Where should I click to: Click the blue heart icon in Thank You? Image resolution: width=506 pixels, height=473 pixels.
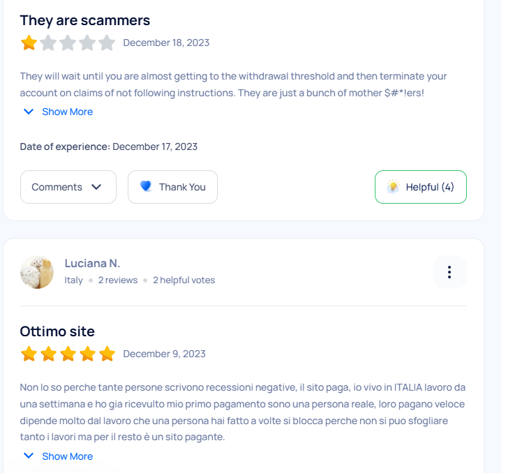pos(146,186)
